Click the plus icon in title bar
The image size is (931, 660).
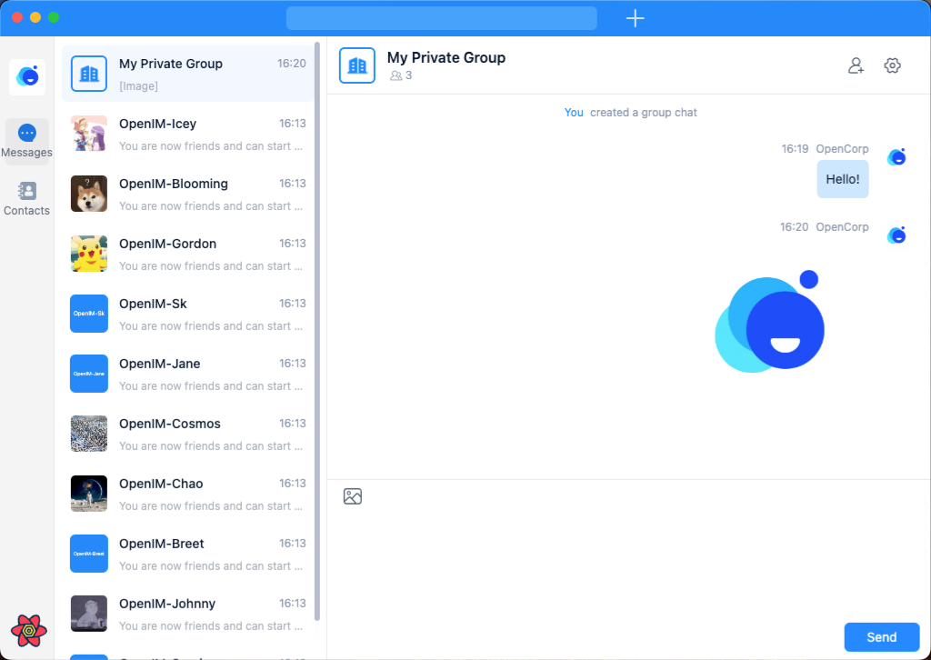[636, 18]
